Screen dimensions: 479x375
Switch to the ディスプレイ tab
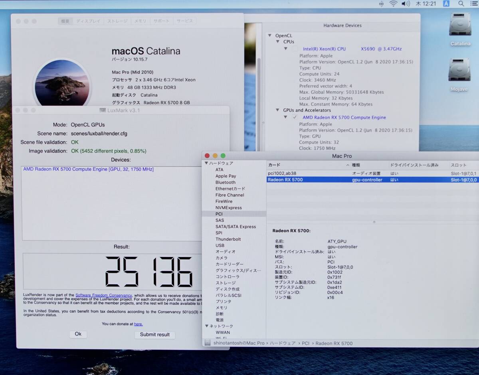click(x=88, y=21)
